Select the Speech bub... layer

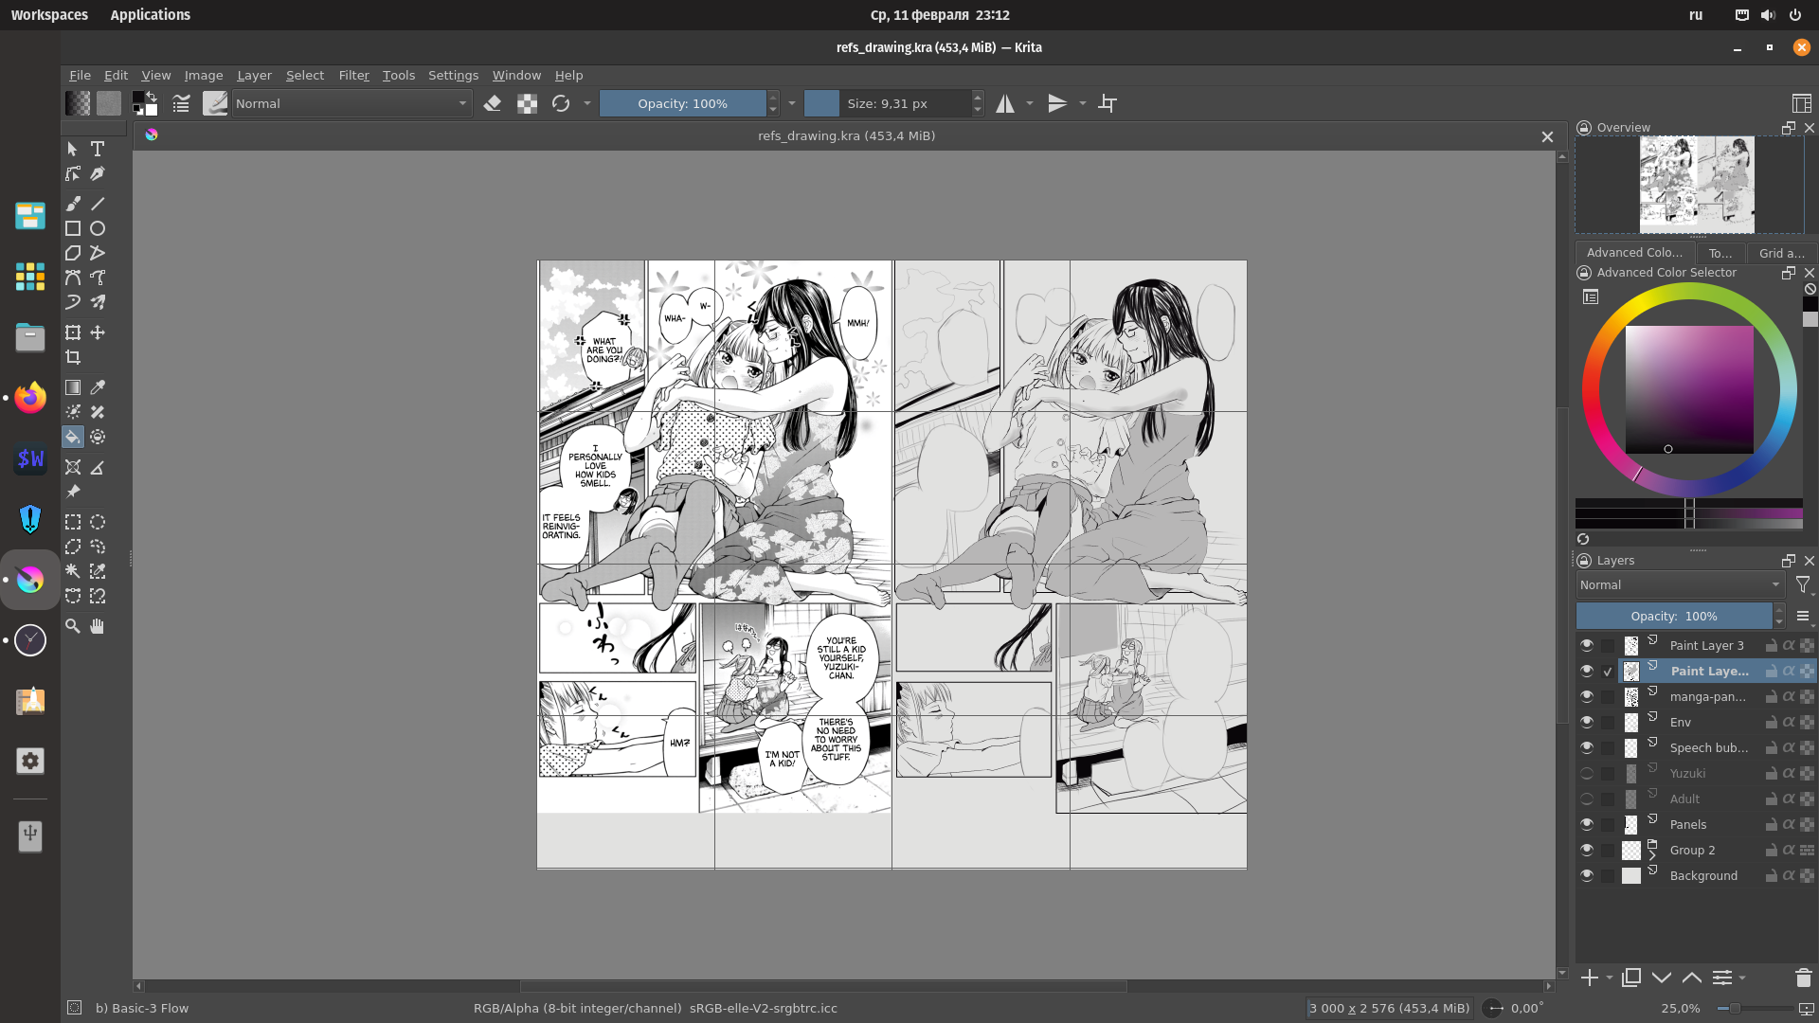click(1708, 747)
